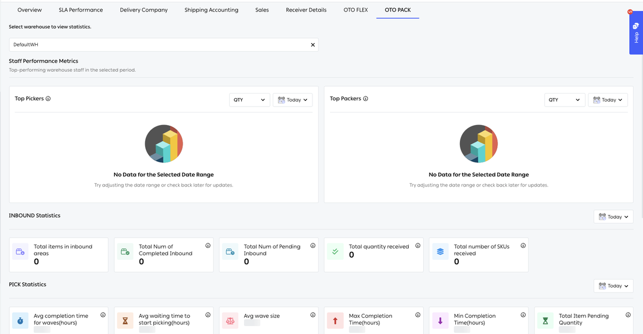Click Avg wave size scale icon
Image resolution: width=643 pixels, height=334 pixels.
[x=230, y=321]
